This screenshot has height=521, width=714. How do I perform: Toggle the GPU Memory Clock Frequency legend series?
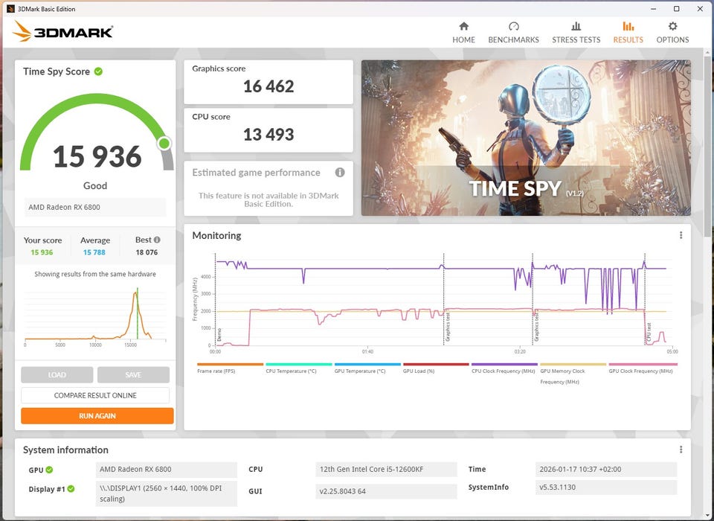tap(573, 374)
